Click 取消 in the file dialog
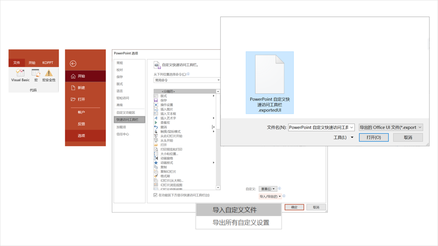 (x=408, y=137)
